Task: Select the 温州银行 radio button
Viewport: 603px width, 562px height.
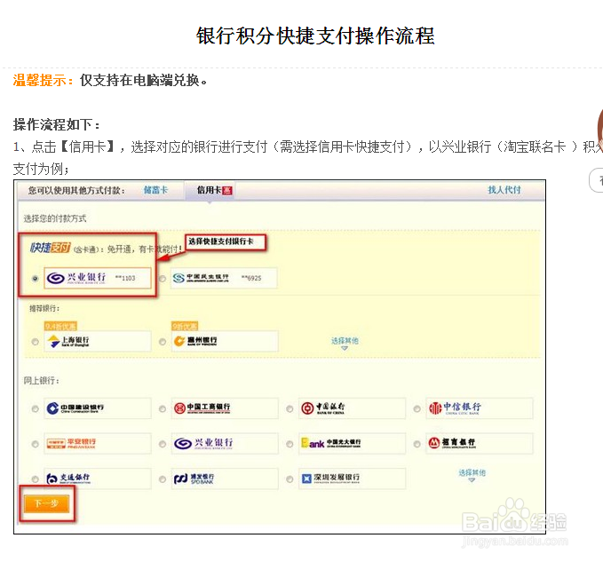Action: [163, 341]
